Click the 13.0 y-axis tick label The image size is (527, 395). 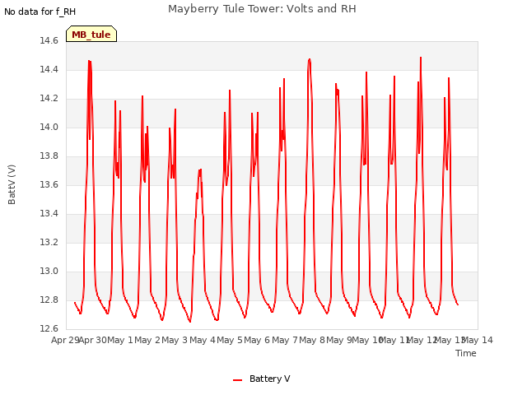(x=49, y=271)
